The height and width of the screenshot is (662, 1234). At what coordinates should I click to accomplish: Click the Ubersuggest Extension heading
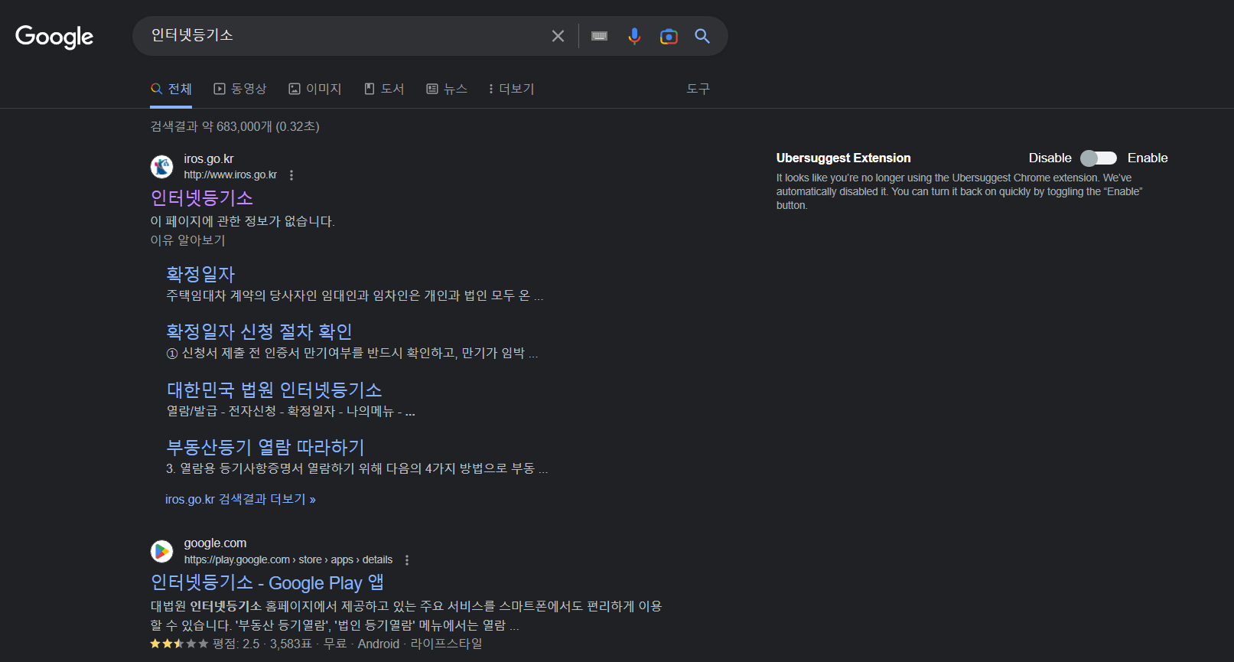(844, 158)
